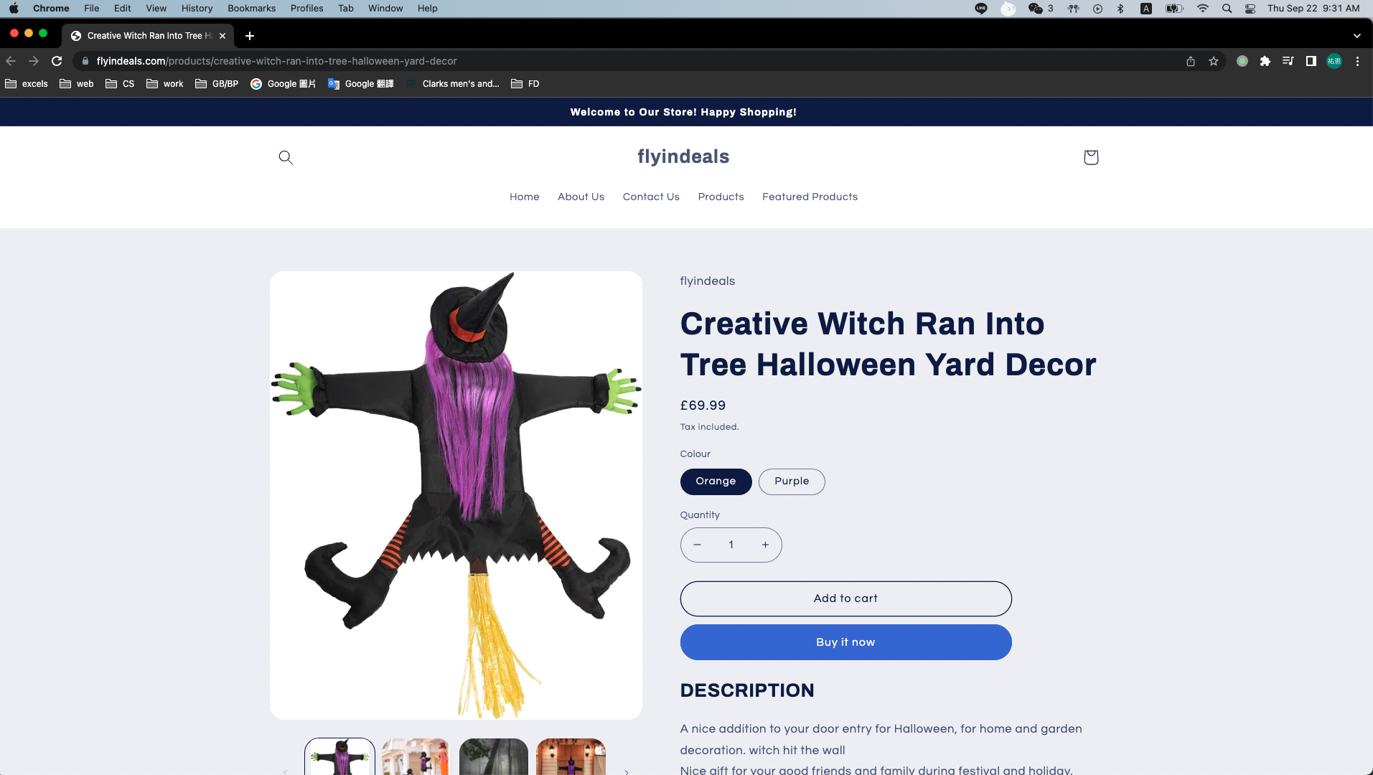Viewport: 1373px width, 775px height.
Task: Open the Featured Products link
Action: 810,197
